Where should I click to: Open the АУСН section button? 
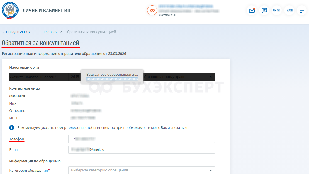(x=290, y=10)
